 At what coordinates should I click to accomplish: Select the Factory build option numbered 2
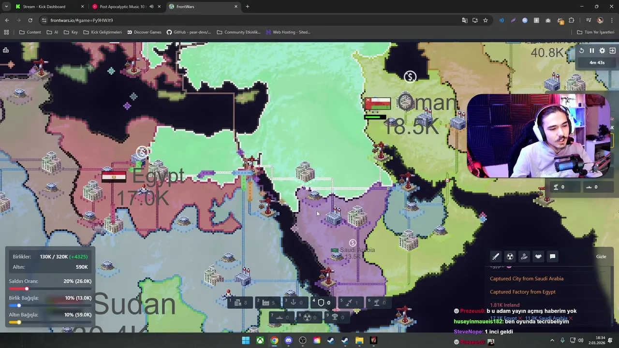coord(268,303)
